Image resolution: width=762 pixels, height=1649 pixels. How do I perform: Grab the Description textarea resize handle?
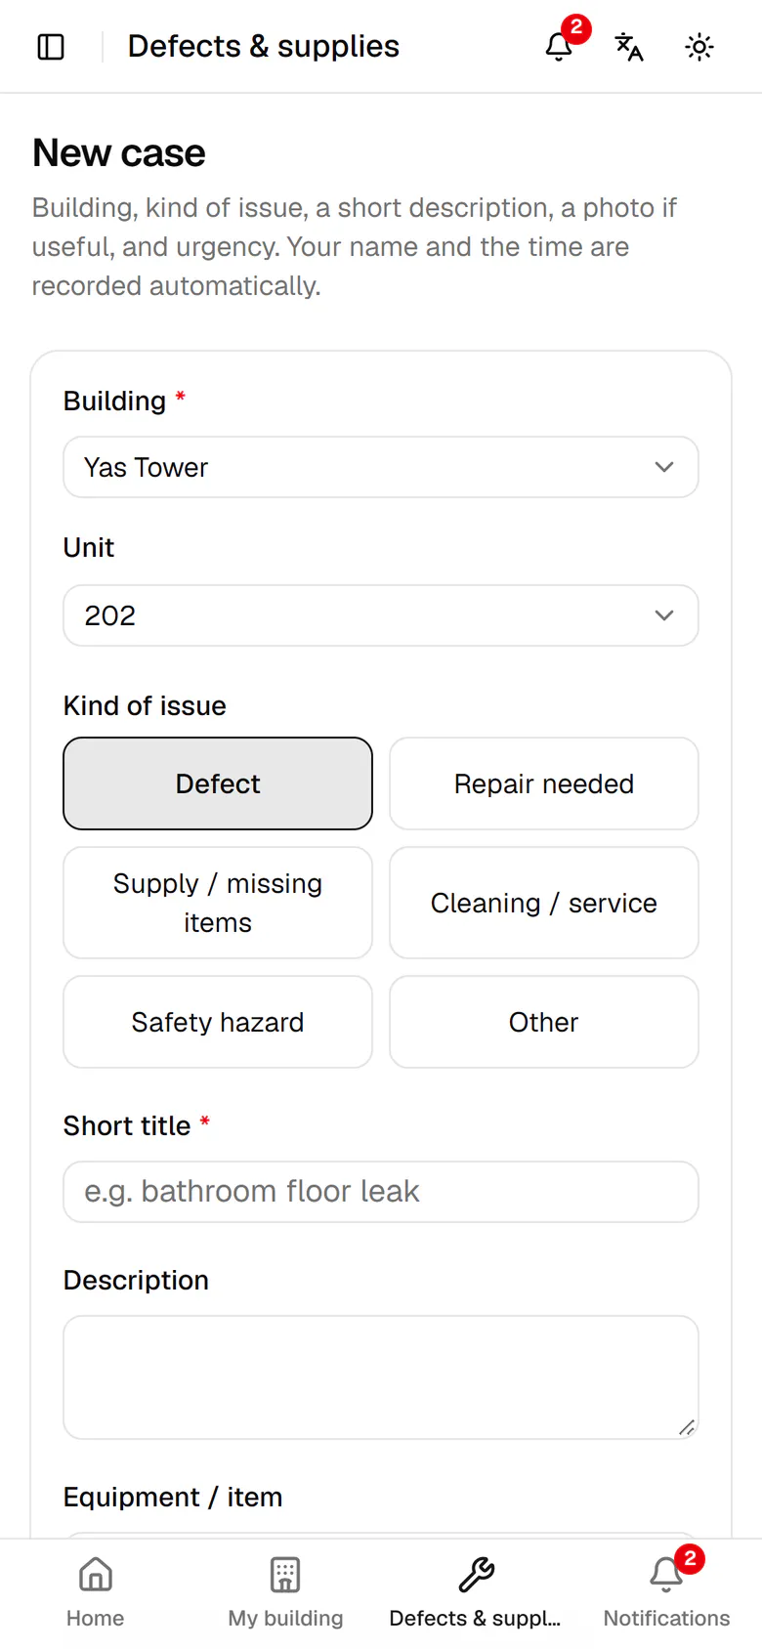click(687, 1427)
